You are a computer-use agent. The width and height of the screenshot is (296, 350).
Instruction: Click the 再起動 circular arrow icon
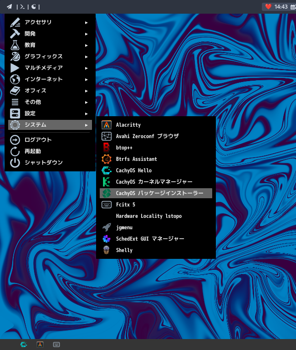(15, 151)
